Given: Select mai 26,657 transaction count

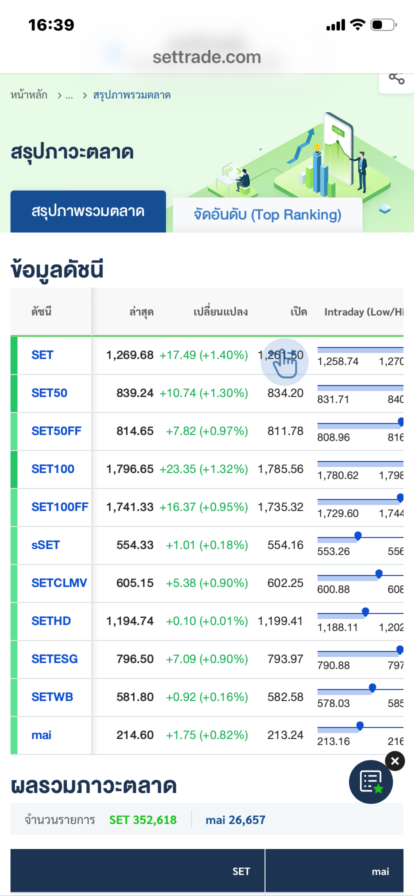Looking at the screenshot, I should pyautogui.click(x=235, y=820).
